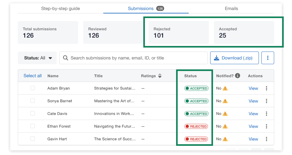This screenshot has height=155, width=292.
Task: Open kebab menu next to Download button
Action: 267,58
